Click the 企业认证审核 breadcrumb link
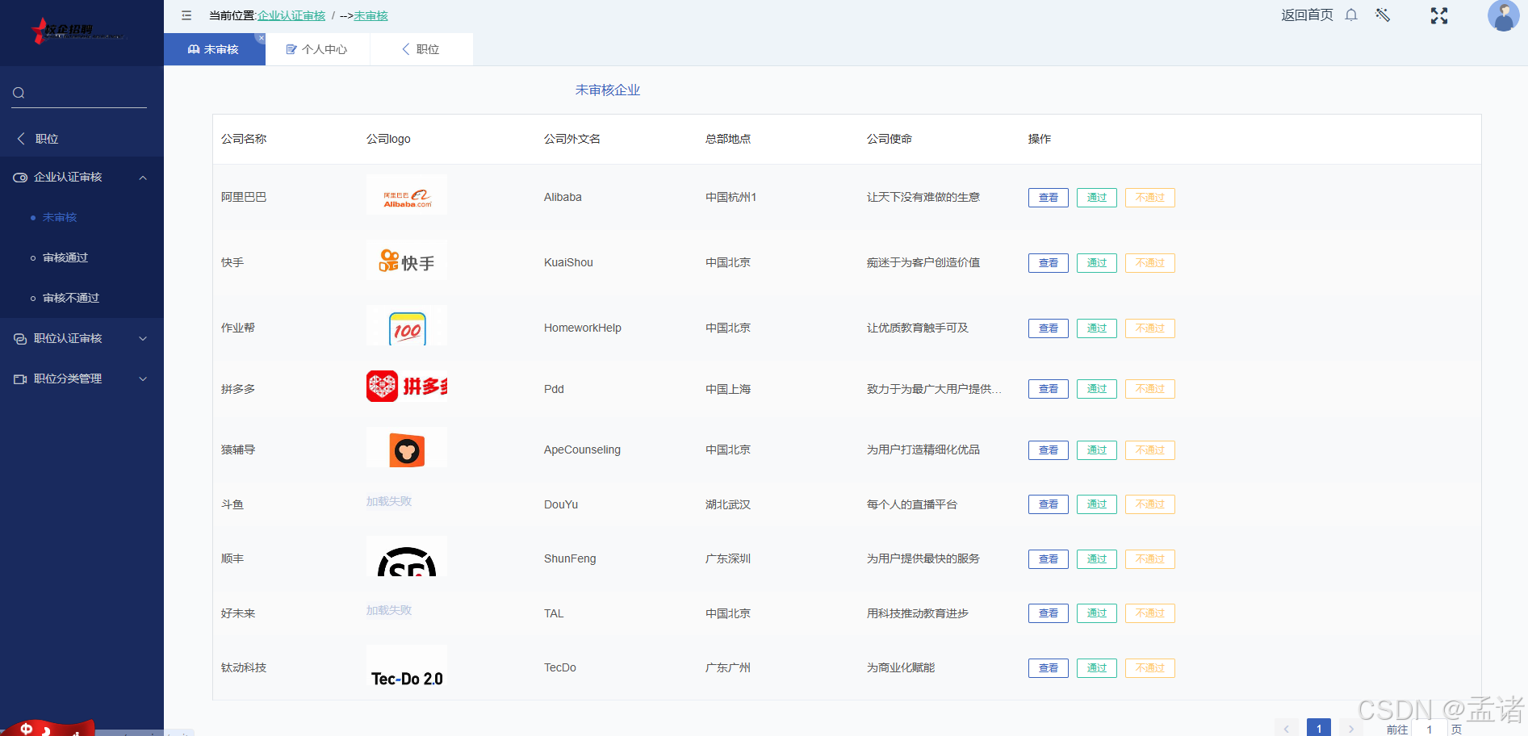This screenshot has height=736, width=1528. [291, 15]
